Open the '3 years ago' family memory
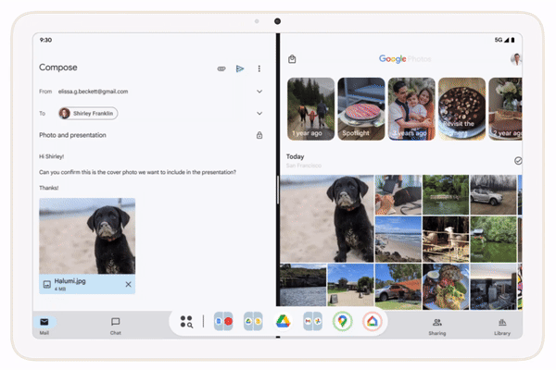This screenshot has height=370, width=556. pyautogui.click(x=411, y=109)
